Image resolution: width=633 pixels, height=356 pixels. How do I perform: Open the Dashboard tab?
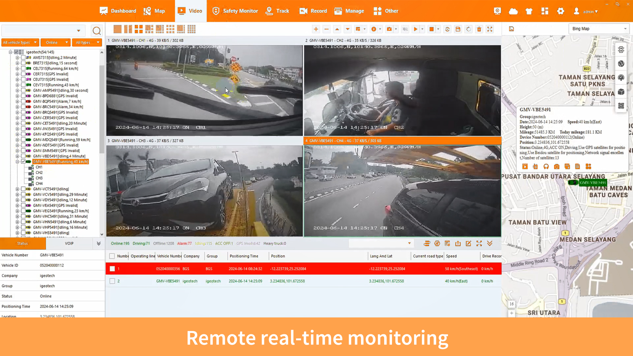[x=118, y=11]
